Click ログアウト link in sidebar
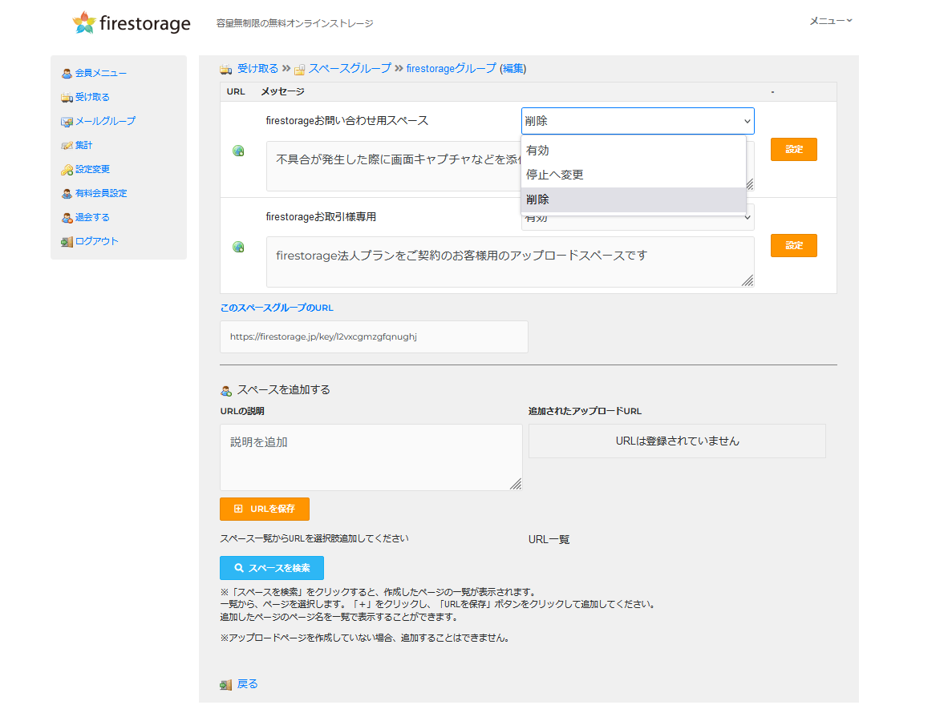The width and height of the screenshot is (944, 721). [96, 242]
